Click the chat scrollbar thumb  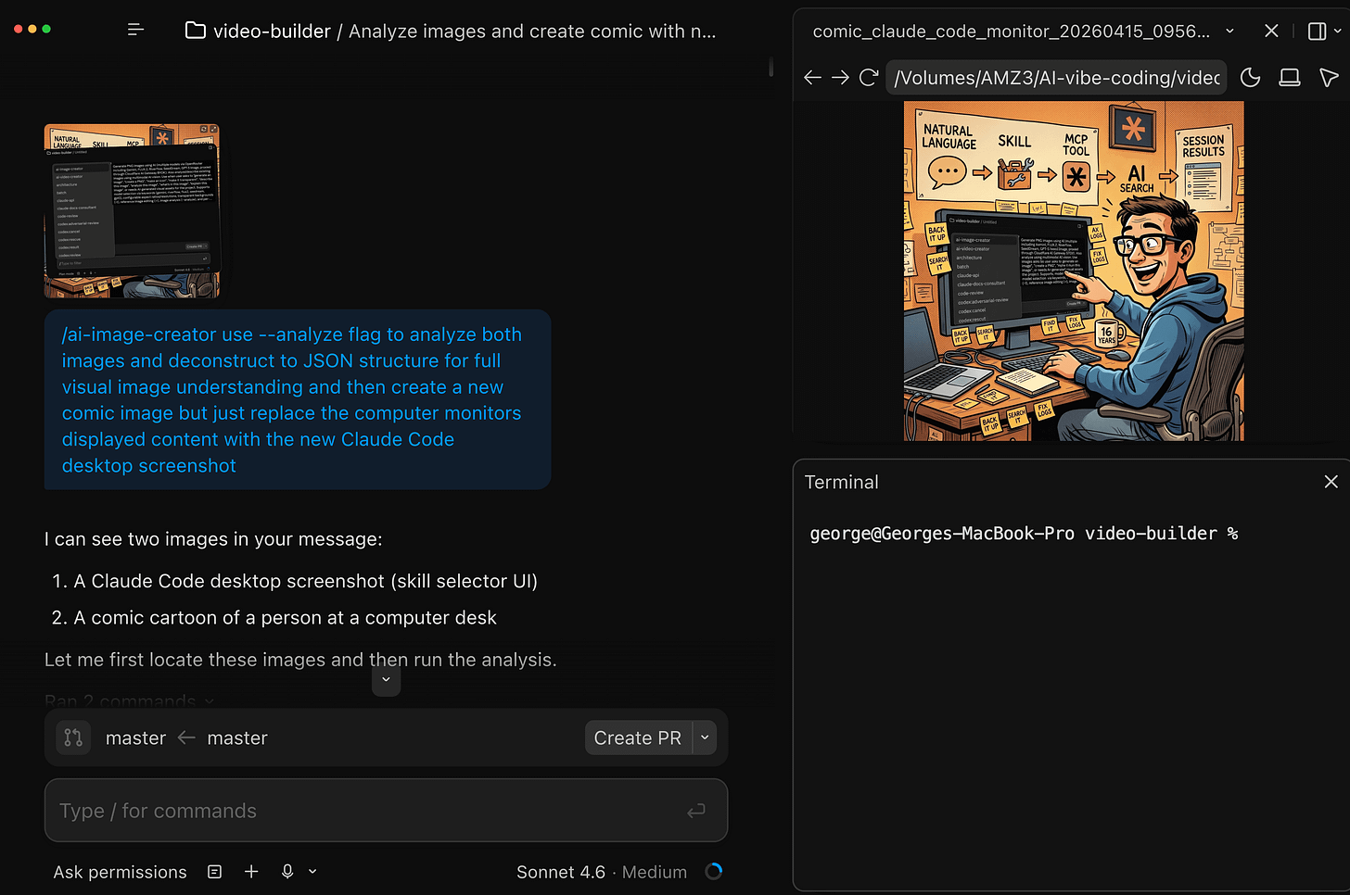[771, 67]
